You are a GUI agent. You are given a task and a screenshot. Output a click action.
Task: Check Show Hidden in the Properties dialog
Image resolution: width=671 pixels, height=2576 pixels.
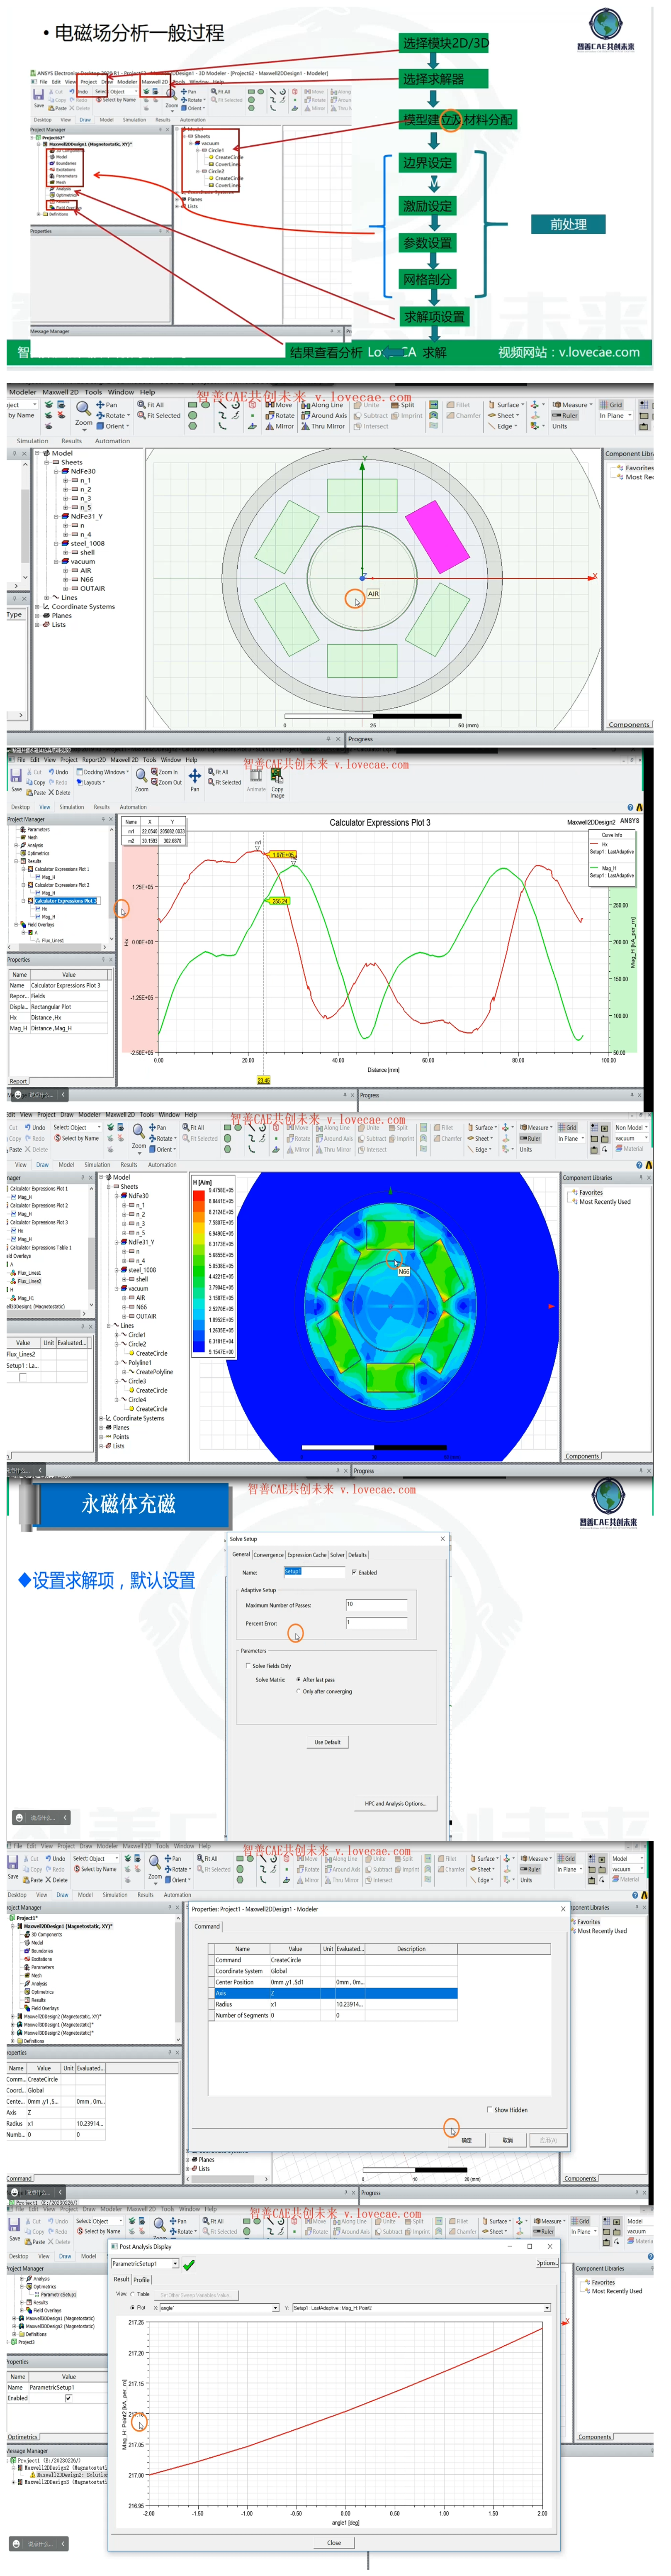(x=489, y=2110)
